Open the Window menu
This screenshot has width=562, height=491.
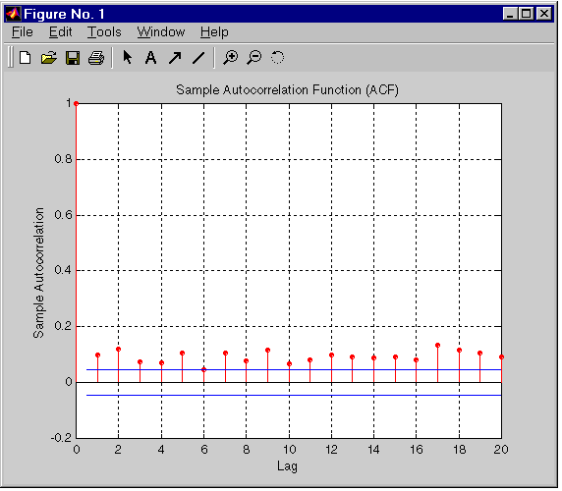click(161, 32)
